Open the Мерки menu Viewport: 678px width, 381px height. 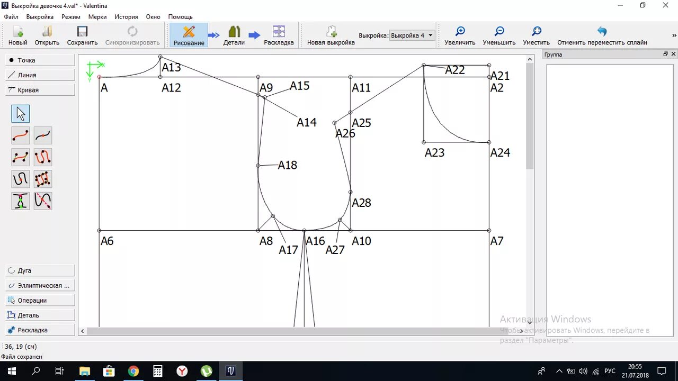pyautogui.click(x=97, y=17)
